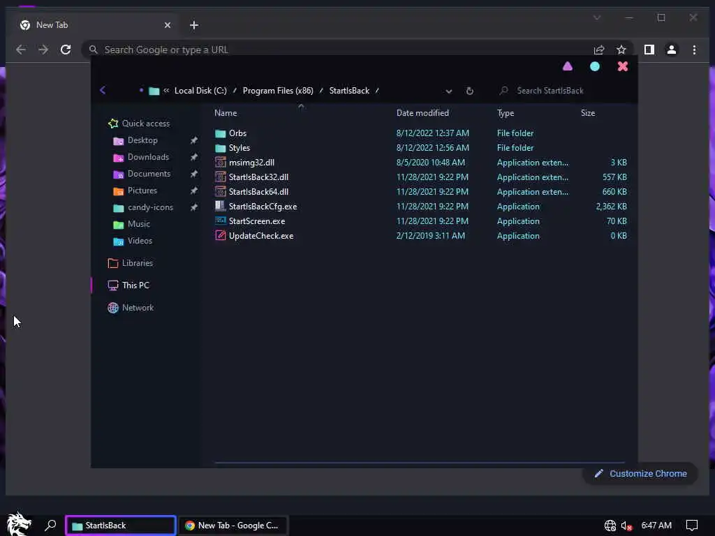Image resolution: width=715 pixels, height=536 pixels.
Task: Click the purple triangle minimize button of Explorer
Action: 567,66
